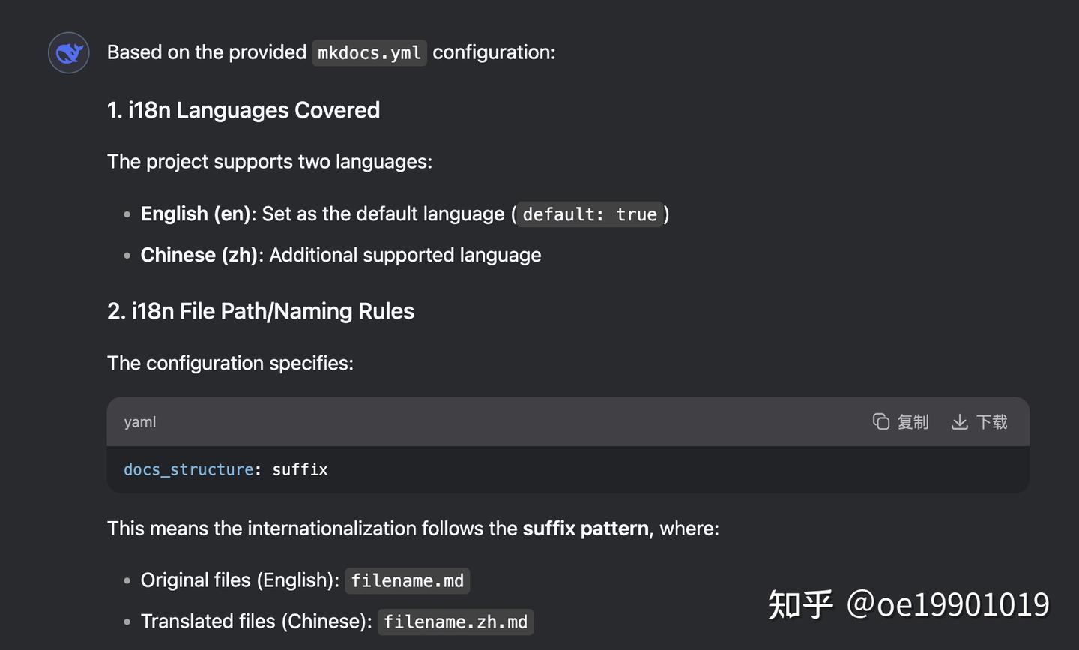Image resolution: width=1079 pixels, height=650 pixels.
Task: Click the docs_structure key in the code block
Action: pyautogui.click(x=189, y=469)
